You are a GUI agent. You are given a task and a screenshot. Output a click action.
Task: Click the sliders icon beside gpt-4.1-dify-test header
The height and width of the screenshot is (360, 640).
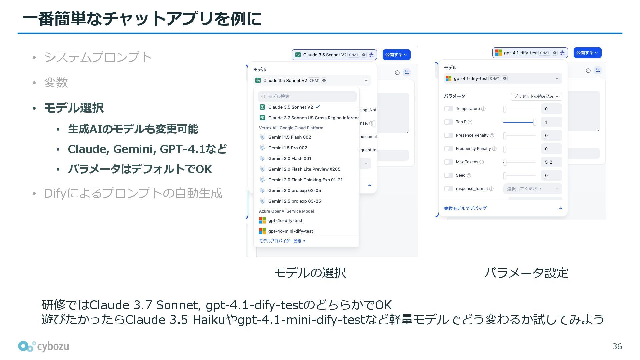point(562,53)
